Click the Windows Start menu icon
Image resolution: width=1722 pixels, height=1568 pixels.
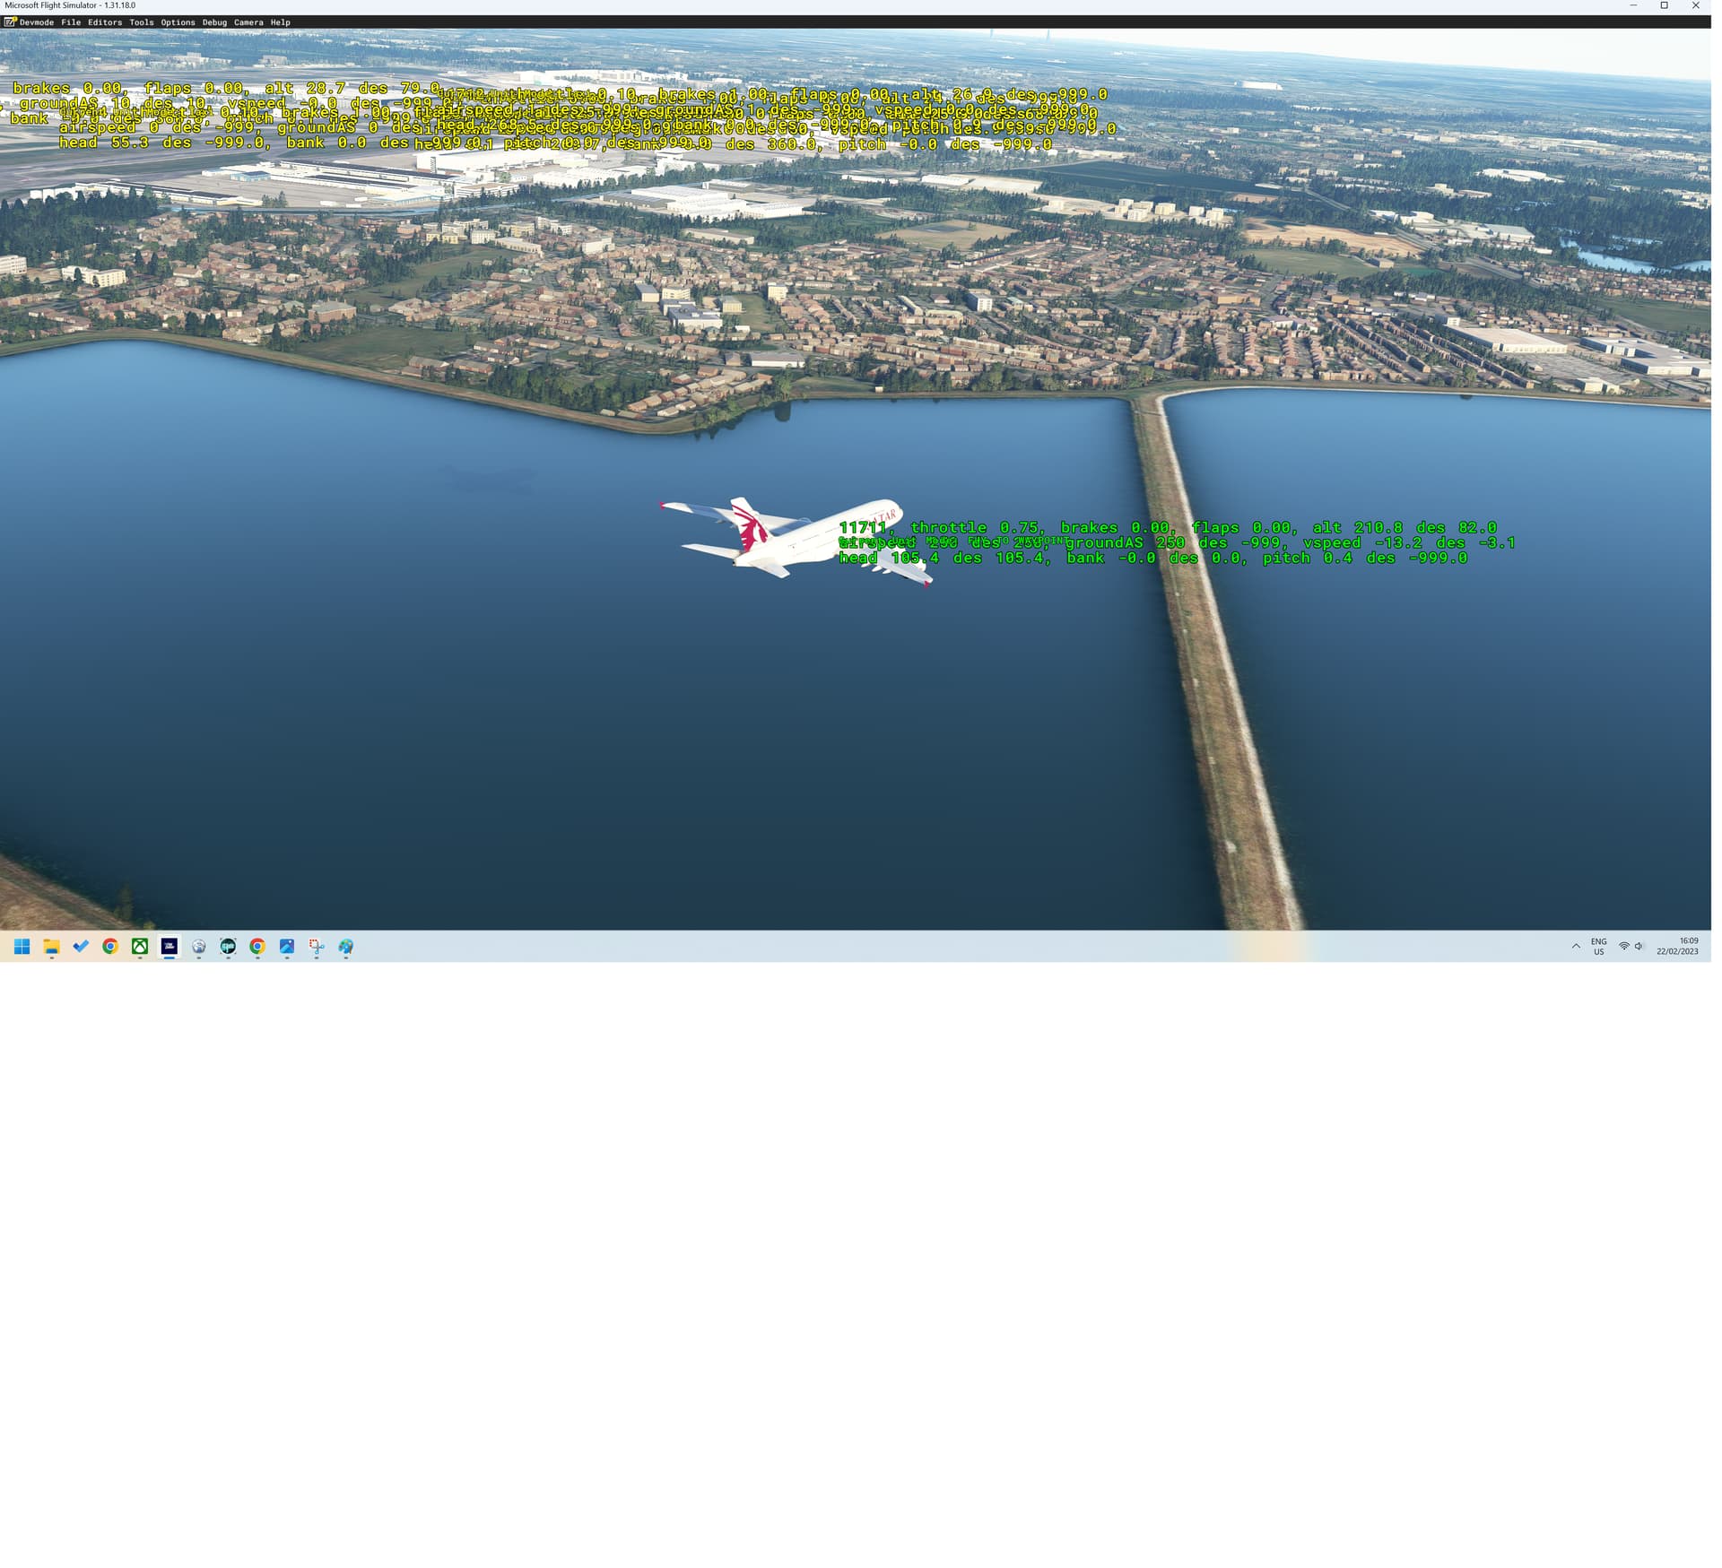click(x=21, y=946)
